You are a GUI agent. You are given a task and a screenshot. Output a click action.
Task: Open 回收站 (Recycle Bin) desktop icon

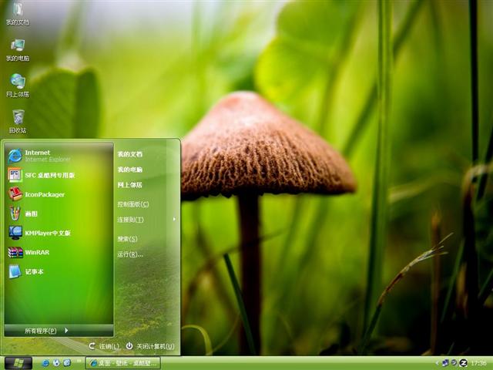pyautogui.click(x=17, y=121)
